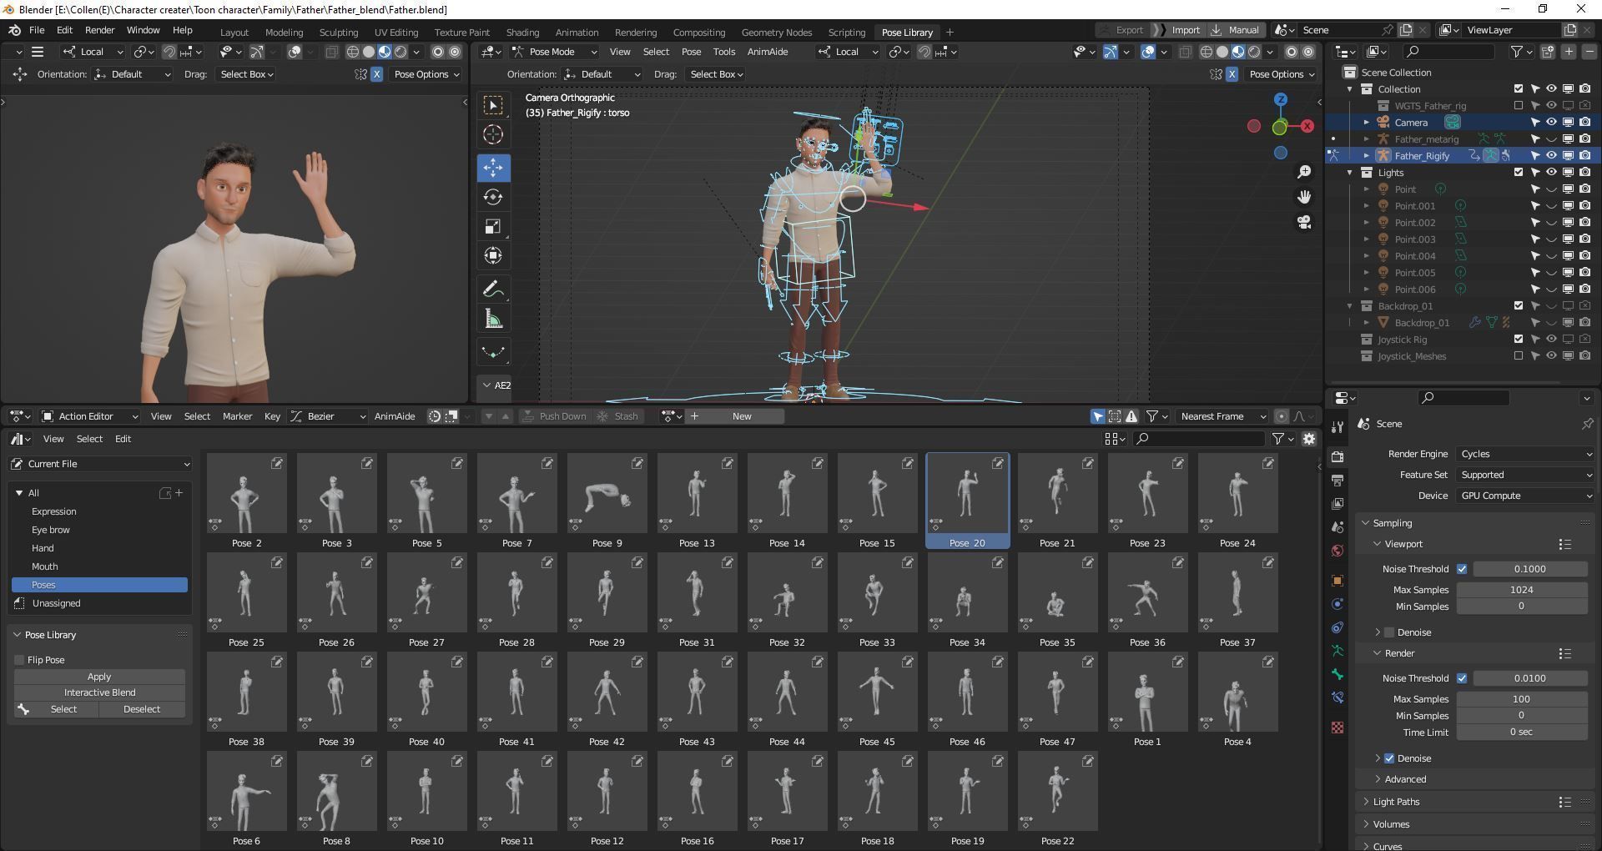Collapse the Lights collection in outliner

click(x=1350, y=173)
